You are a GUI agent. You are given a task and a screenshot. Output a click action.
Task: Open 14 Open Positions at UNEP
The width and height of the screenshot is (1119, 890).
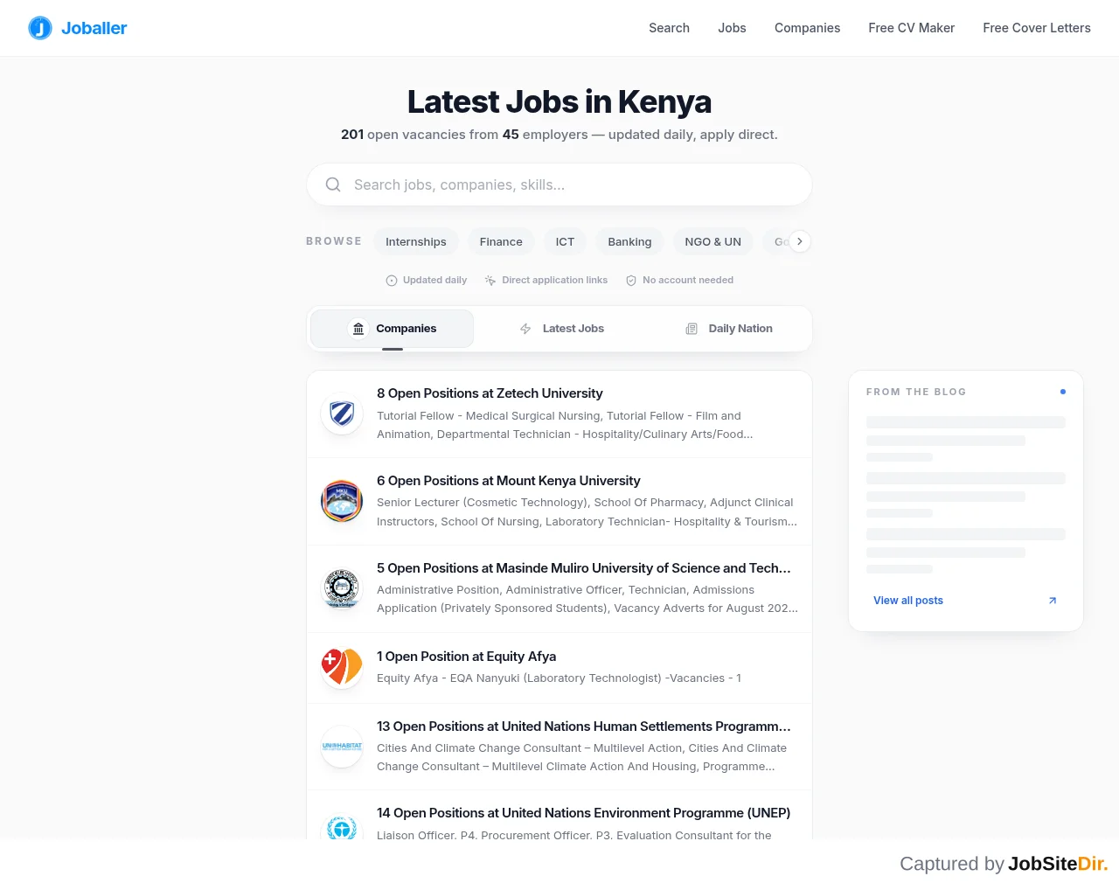[559, 816]
